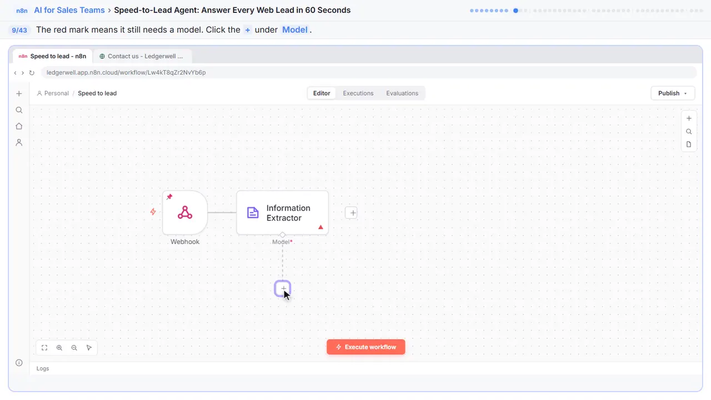Click the n8n logo badge at top left
Viewport: 711px width, 400px height.
click(22, 11)
